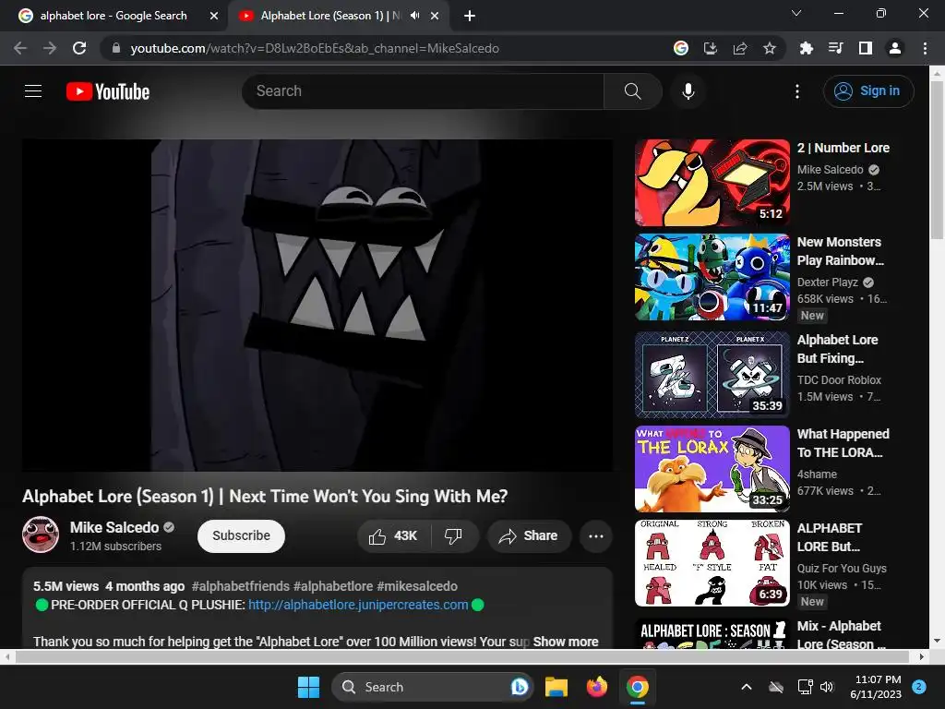Focus the YouTube search field

[x=423, y=91]
